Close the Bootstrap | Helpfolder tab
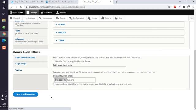196x110 pixels. 111,2
